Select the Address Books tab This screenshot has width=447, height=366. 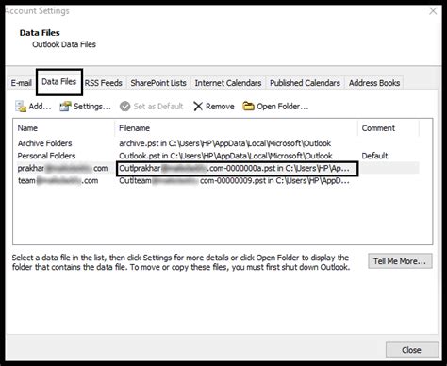pyautogui.click(x=374, y=83)
